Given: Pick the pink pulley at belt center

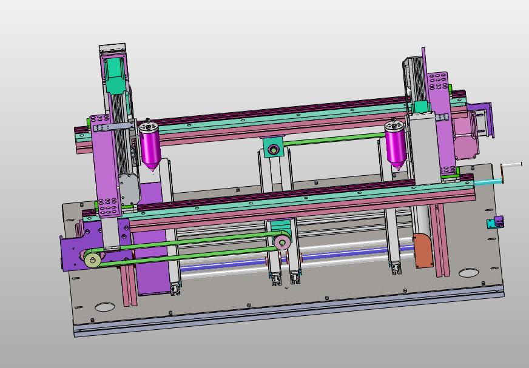Looking at the screenshot, I should pyautogui.click(x=282, y=242).
